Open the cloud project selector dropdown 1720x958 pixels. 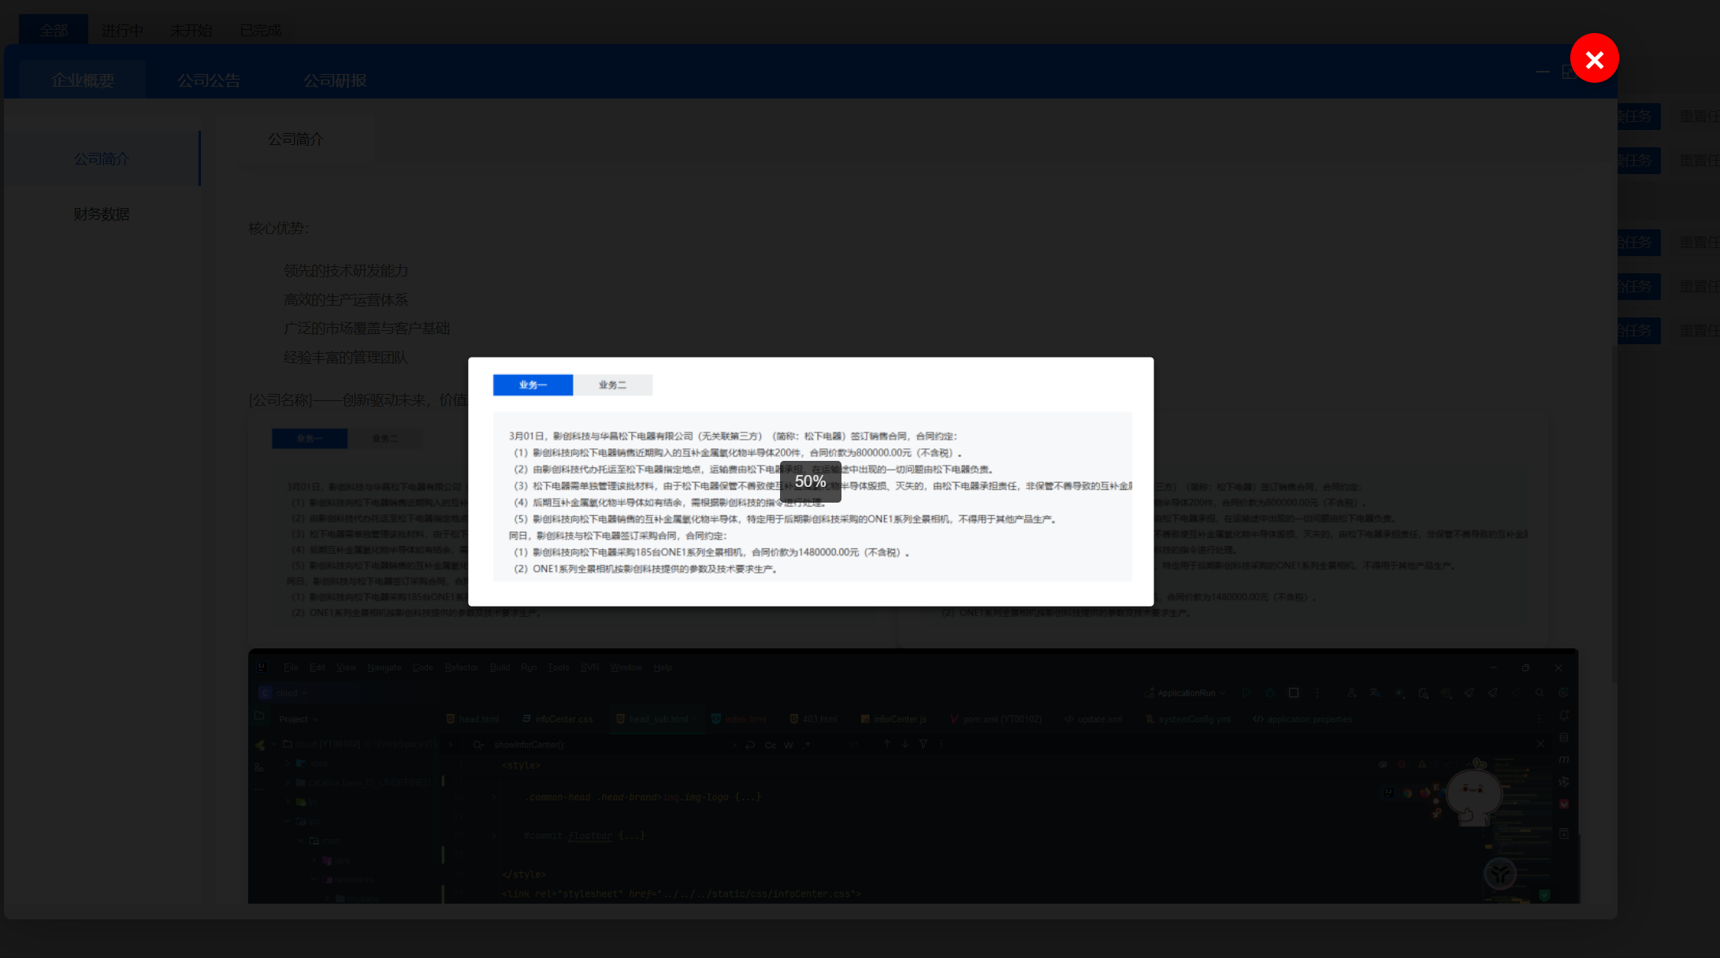pos(288,693)
